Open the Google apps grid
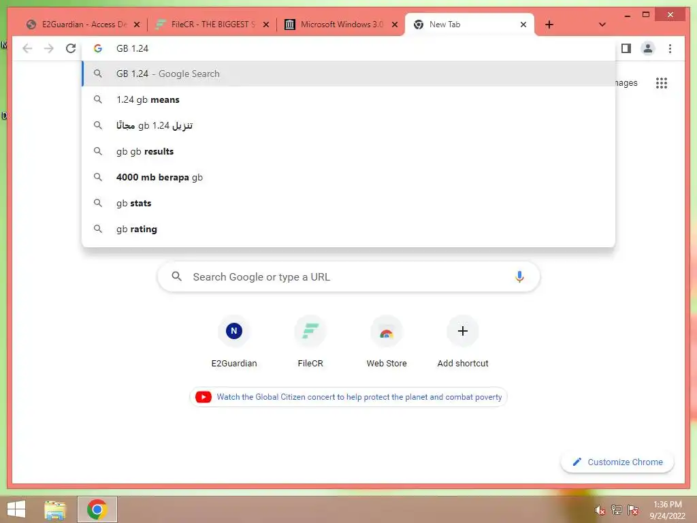Viewport: 697px width, 523px height. [662, 82]
